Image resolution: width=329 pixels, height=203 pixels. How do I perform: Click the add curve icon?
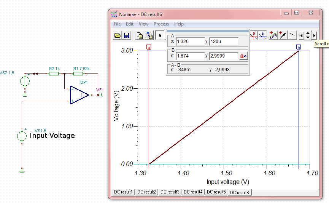click(x=273, y=36)
